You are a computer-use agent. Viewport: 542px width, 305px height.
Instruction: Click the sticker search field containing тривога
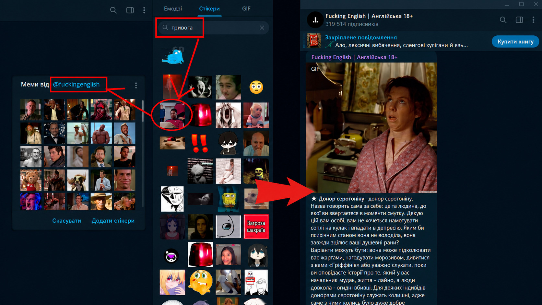[213, 28]
